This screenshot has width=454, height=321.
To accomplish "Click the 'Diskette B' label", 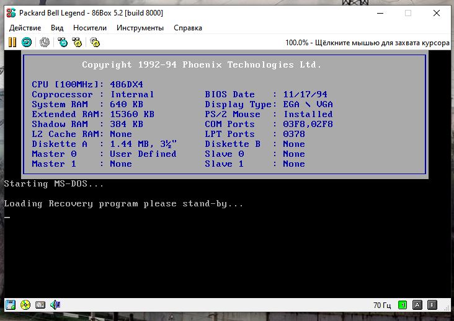I will pyautogui.click(x=233, y=144).
